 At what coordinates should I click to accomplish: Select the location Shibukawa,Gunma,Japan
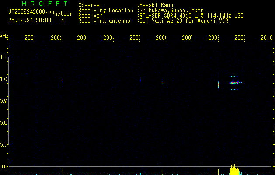pyautogui.click(x=171, y=10)
